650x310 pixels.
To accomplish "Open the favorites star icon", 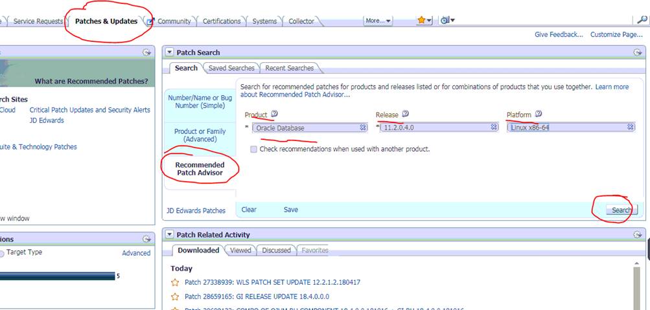I will 421,20.
